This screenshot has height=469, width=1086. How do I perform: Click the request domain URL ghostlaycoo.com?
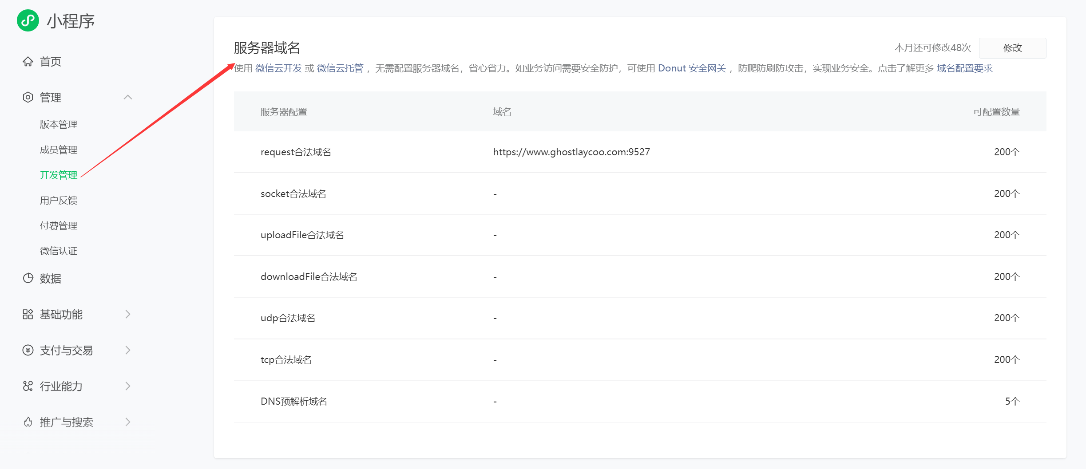pos(571,152)
